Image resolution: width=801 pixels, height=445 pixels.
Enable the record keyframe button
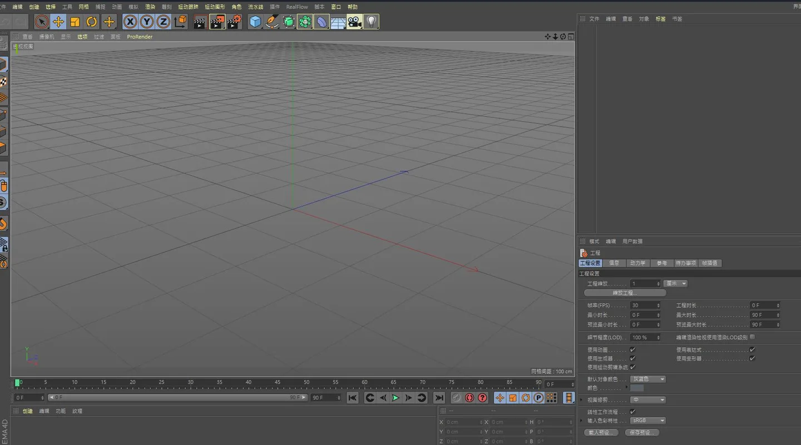click(469, 398)
